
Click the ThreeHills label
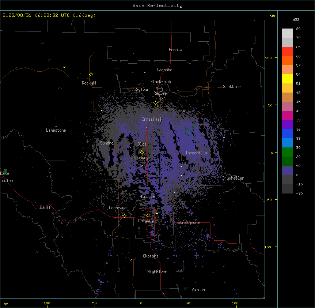[196, 153]
